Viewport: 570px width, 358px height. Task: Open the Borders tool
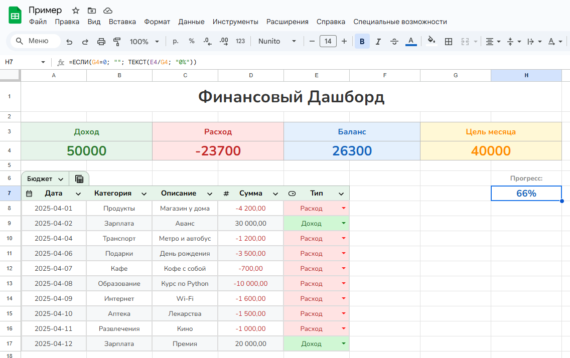click(448, 41)
